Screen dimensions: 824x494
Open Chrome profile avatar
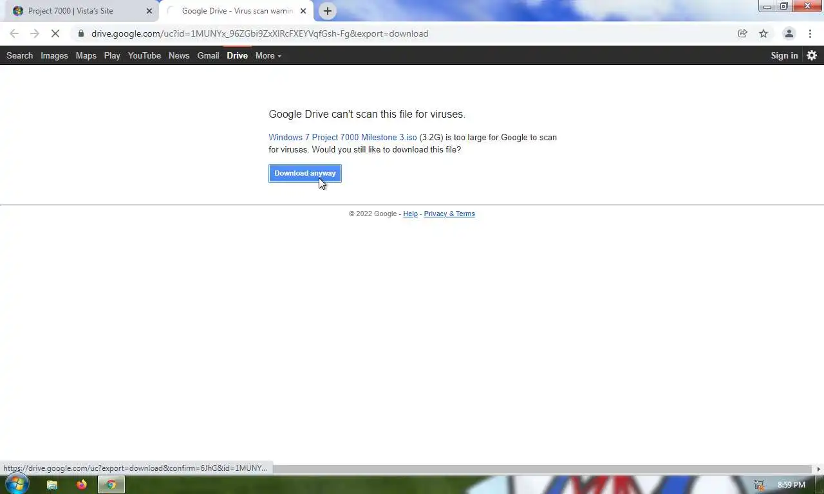point(789,33)
